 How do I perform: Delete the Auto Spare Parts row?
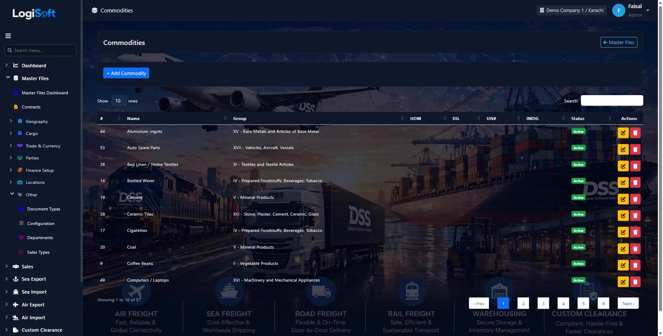click(x=635, y=149)
